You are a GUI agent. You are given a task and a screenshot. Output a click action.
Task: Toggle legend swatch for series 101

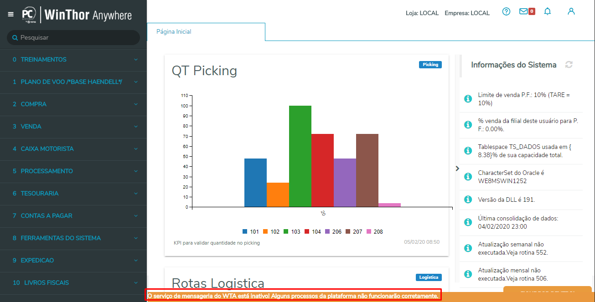pyautogui.click(x=245, y=232)
